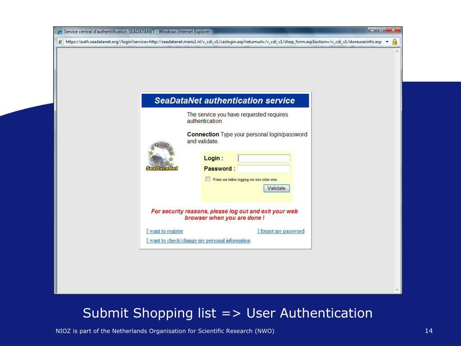Viewport: 461px width, 346px height.
Task: Click the Validate button
Action: point(276,188)
